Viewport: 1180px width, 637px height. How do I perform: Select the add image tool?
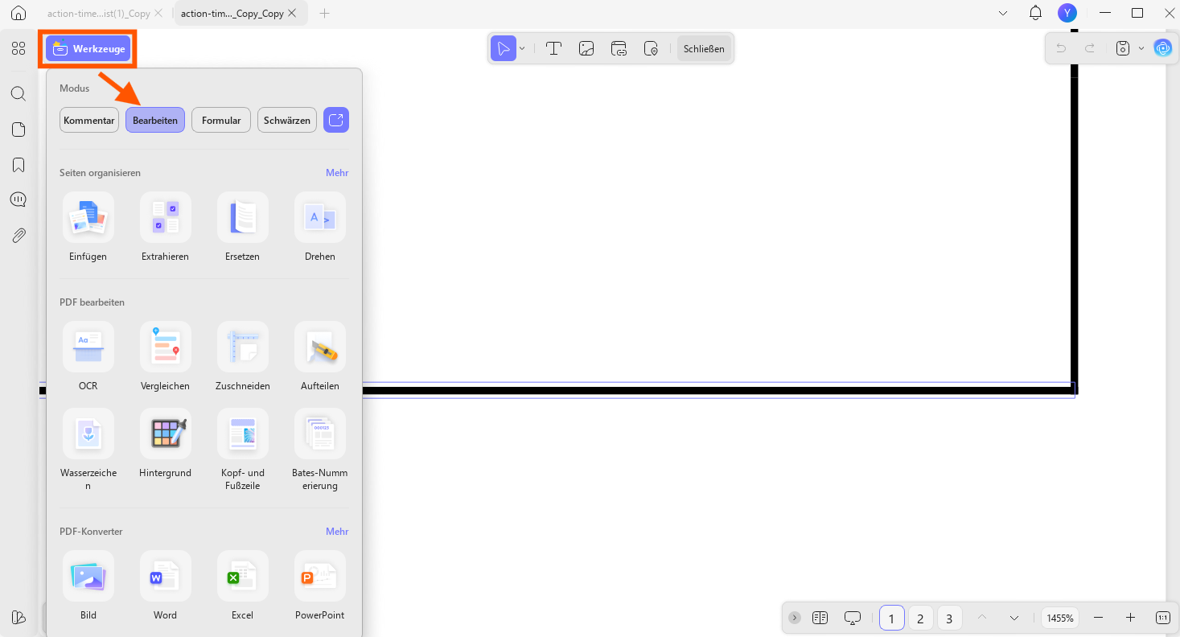tap(586, 48)
